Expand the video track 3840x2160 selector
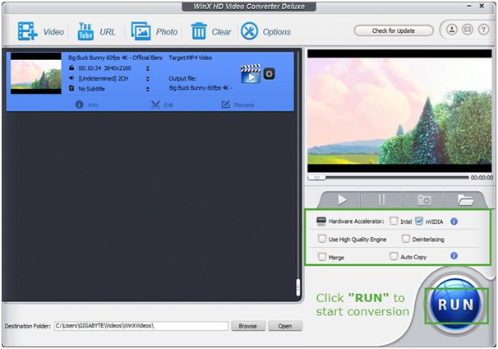The width and height of the screenshot is (498, 349). [147, 68]
